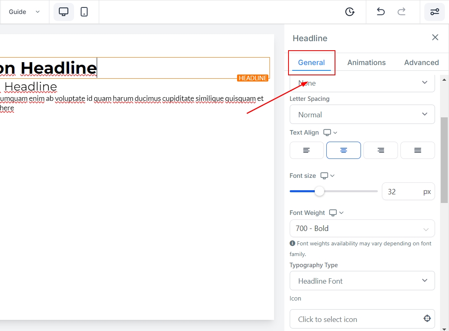Click the redo arrow icon
The height and width of the screenshot is (331, 449).
point(402,12)
